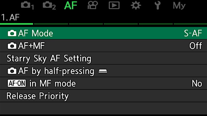Jump to second AF page indicator segment
Image resolution: width=207 pixels, height=116 pixels.
click(51, 24)
